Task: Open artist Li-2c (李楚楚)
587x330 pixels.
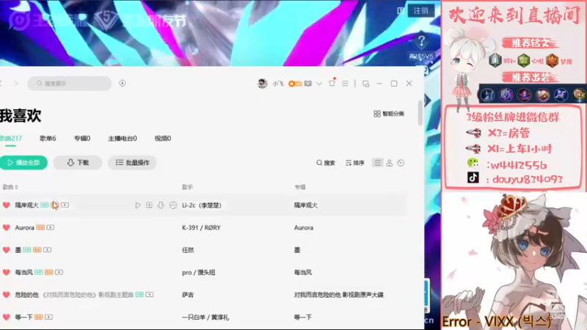Action: pos(202,205)
